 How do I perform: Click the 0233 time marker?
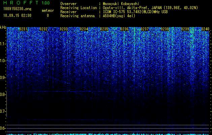64,29
